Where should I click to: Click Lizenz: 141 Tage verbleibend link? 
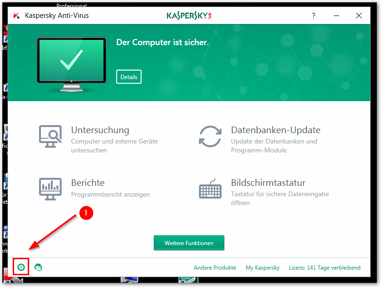tap(325, 268)
